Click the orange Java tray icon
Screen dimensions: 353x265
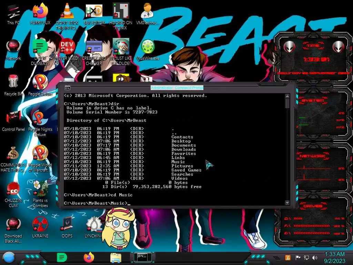[x=288, y=257]
